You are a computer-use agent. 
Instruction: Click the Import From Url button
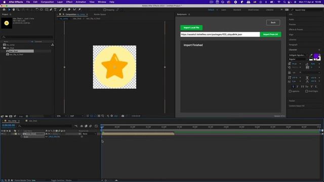(270, 34)
